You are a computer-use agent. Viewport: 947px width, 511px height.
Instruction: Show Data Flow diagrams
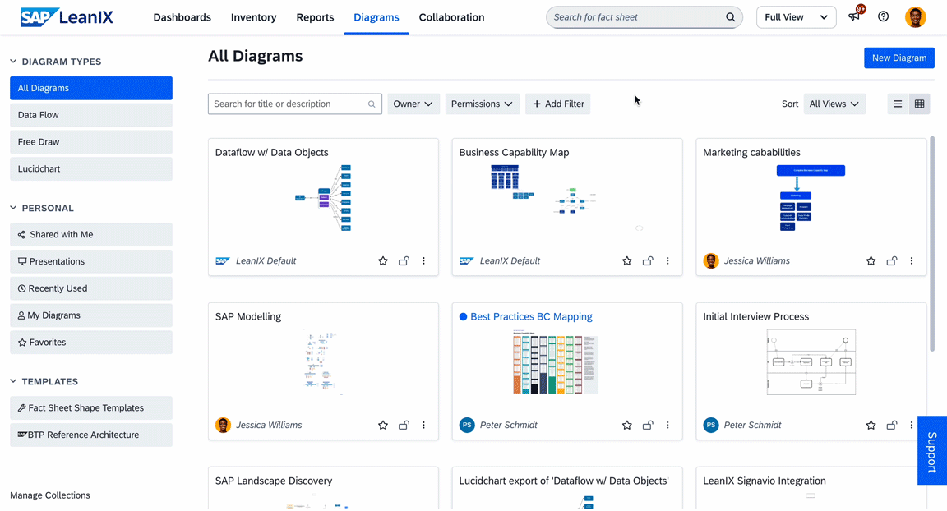tap(91, 115)
